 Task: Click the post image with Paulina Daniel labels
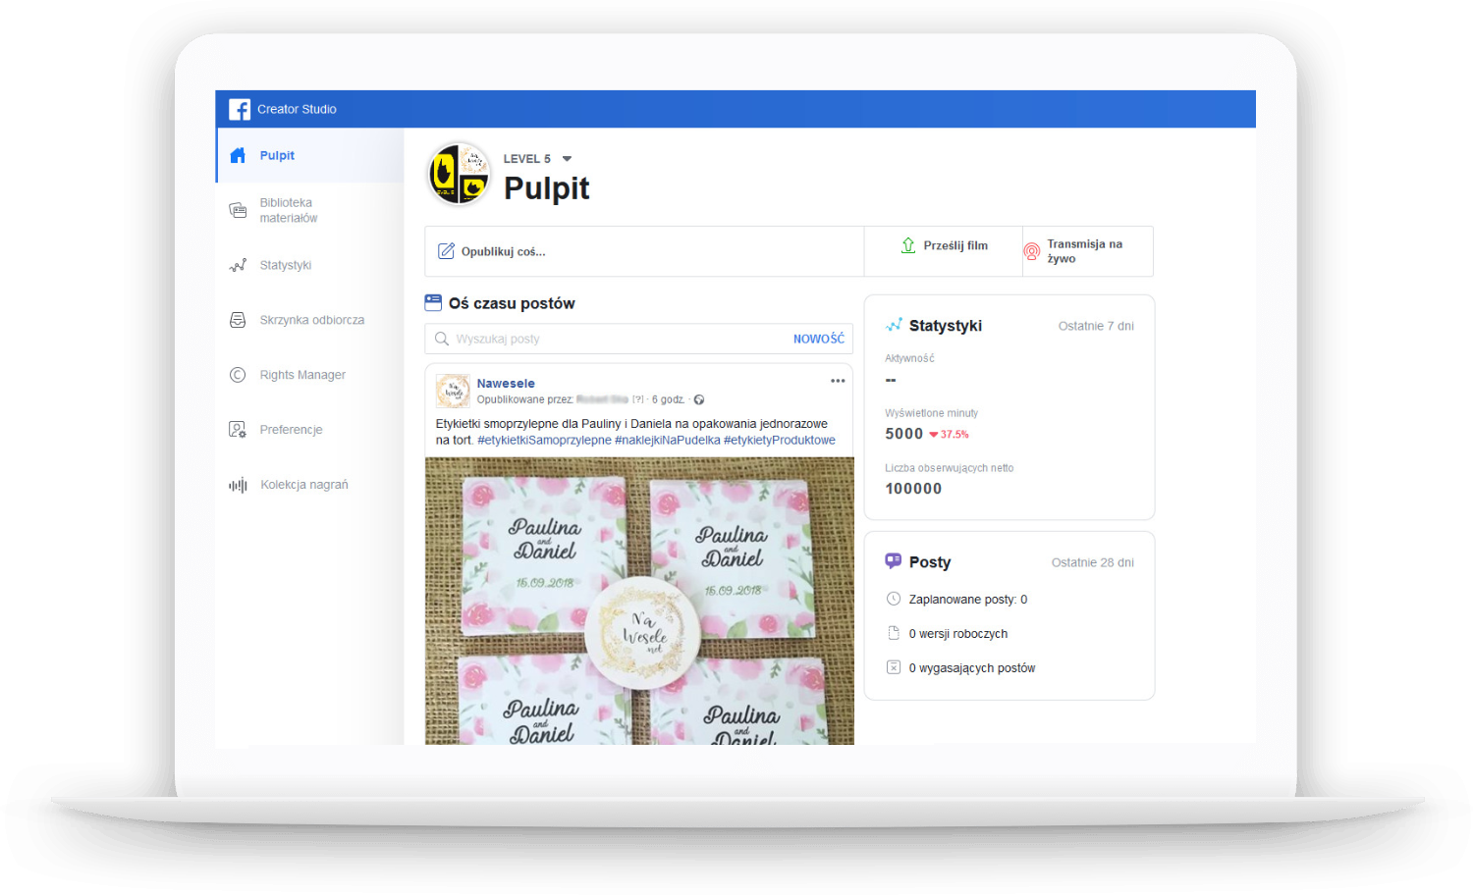point(639,601)
